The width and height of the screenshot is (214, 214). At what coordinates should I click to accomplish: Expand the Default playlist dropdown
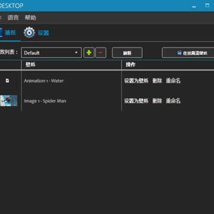tap(51, 53)
